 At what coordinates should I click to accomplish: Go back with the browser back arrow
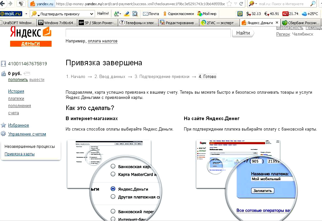(2, 4)
